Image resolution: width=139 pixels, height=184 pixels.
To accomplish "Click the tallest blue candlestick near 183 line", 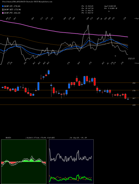I will [x=38, y=86].
